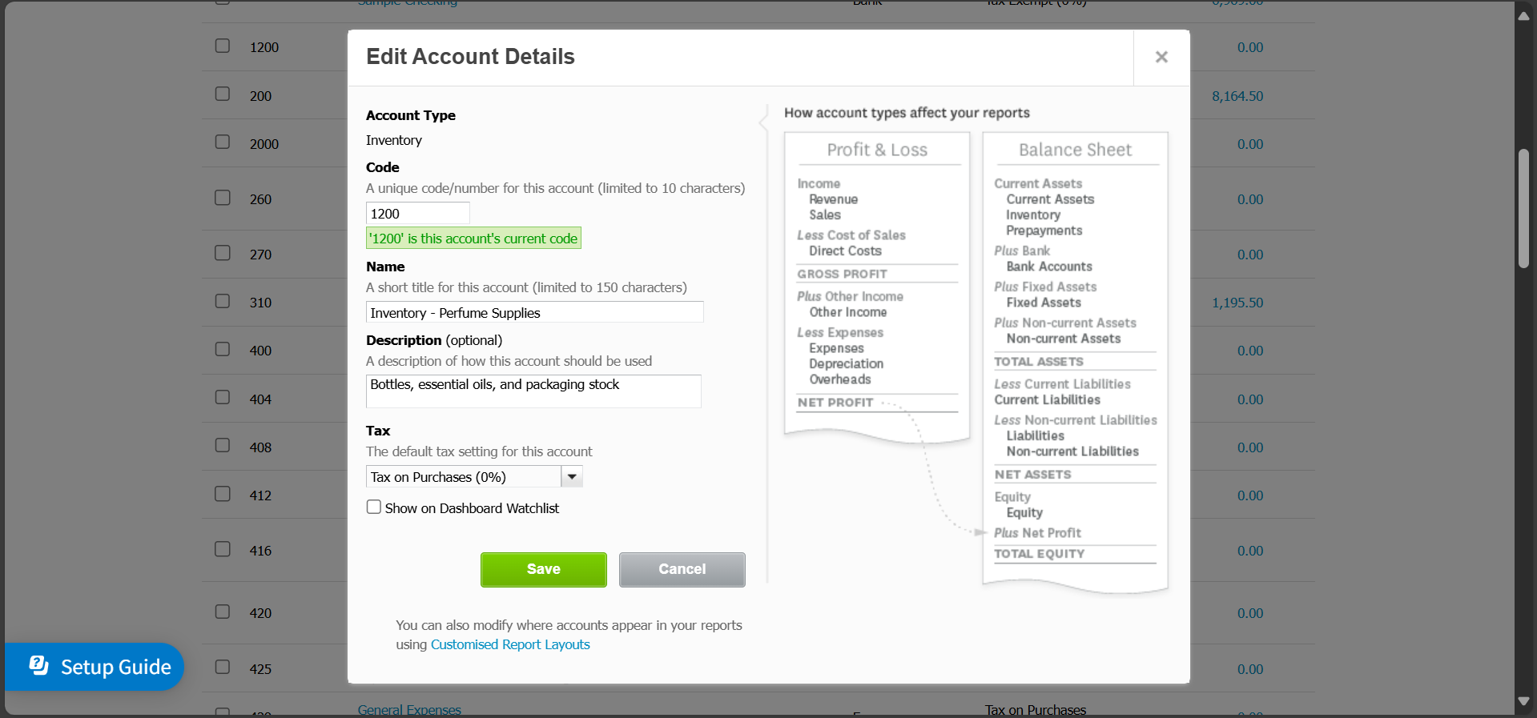Tick the checkbox for account 310

pyautogui.click(x=223, y=302)
